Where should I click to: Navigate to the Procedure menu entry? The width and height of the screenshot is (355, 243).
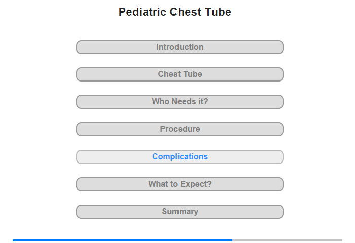pos(180,129)
